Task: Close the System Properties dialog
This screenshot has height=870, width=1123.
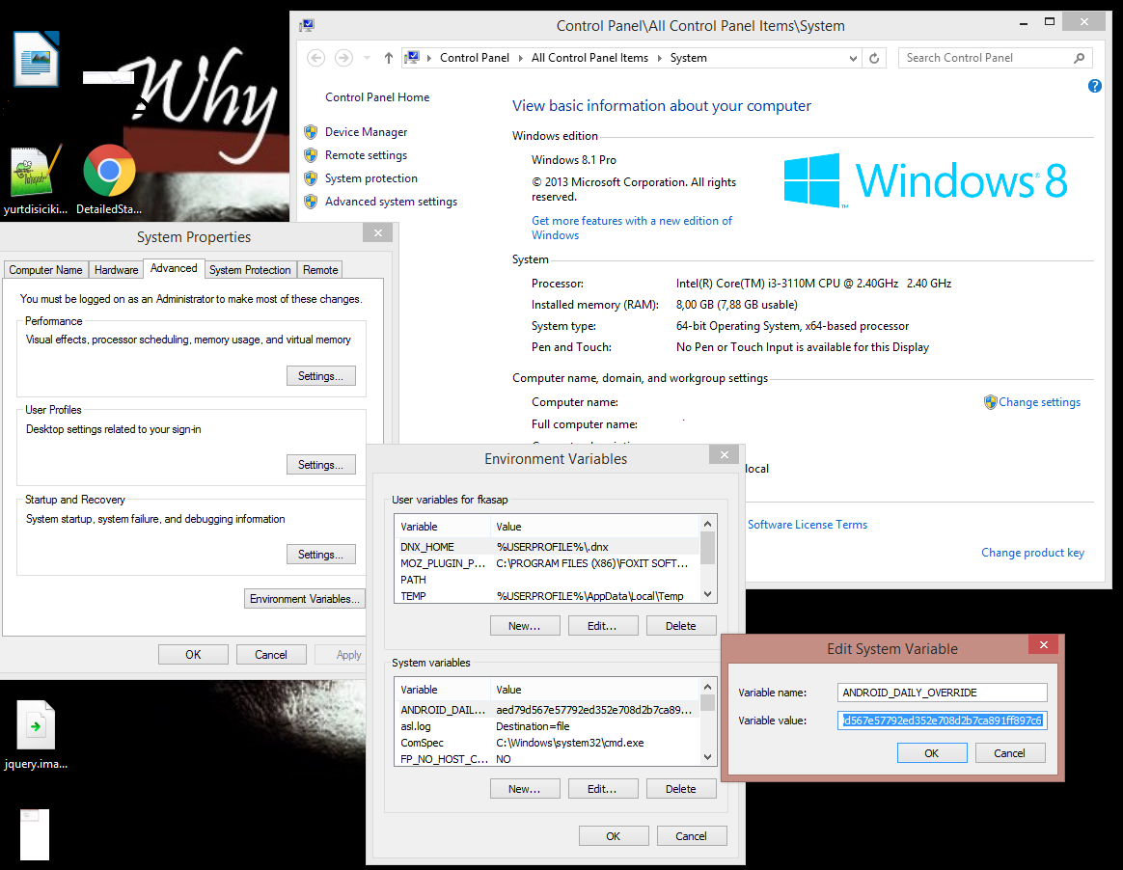Action: pyautogui.click(x=377, y=232)
